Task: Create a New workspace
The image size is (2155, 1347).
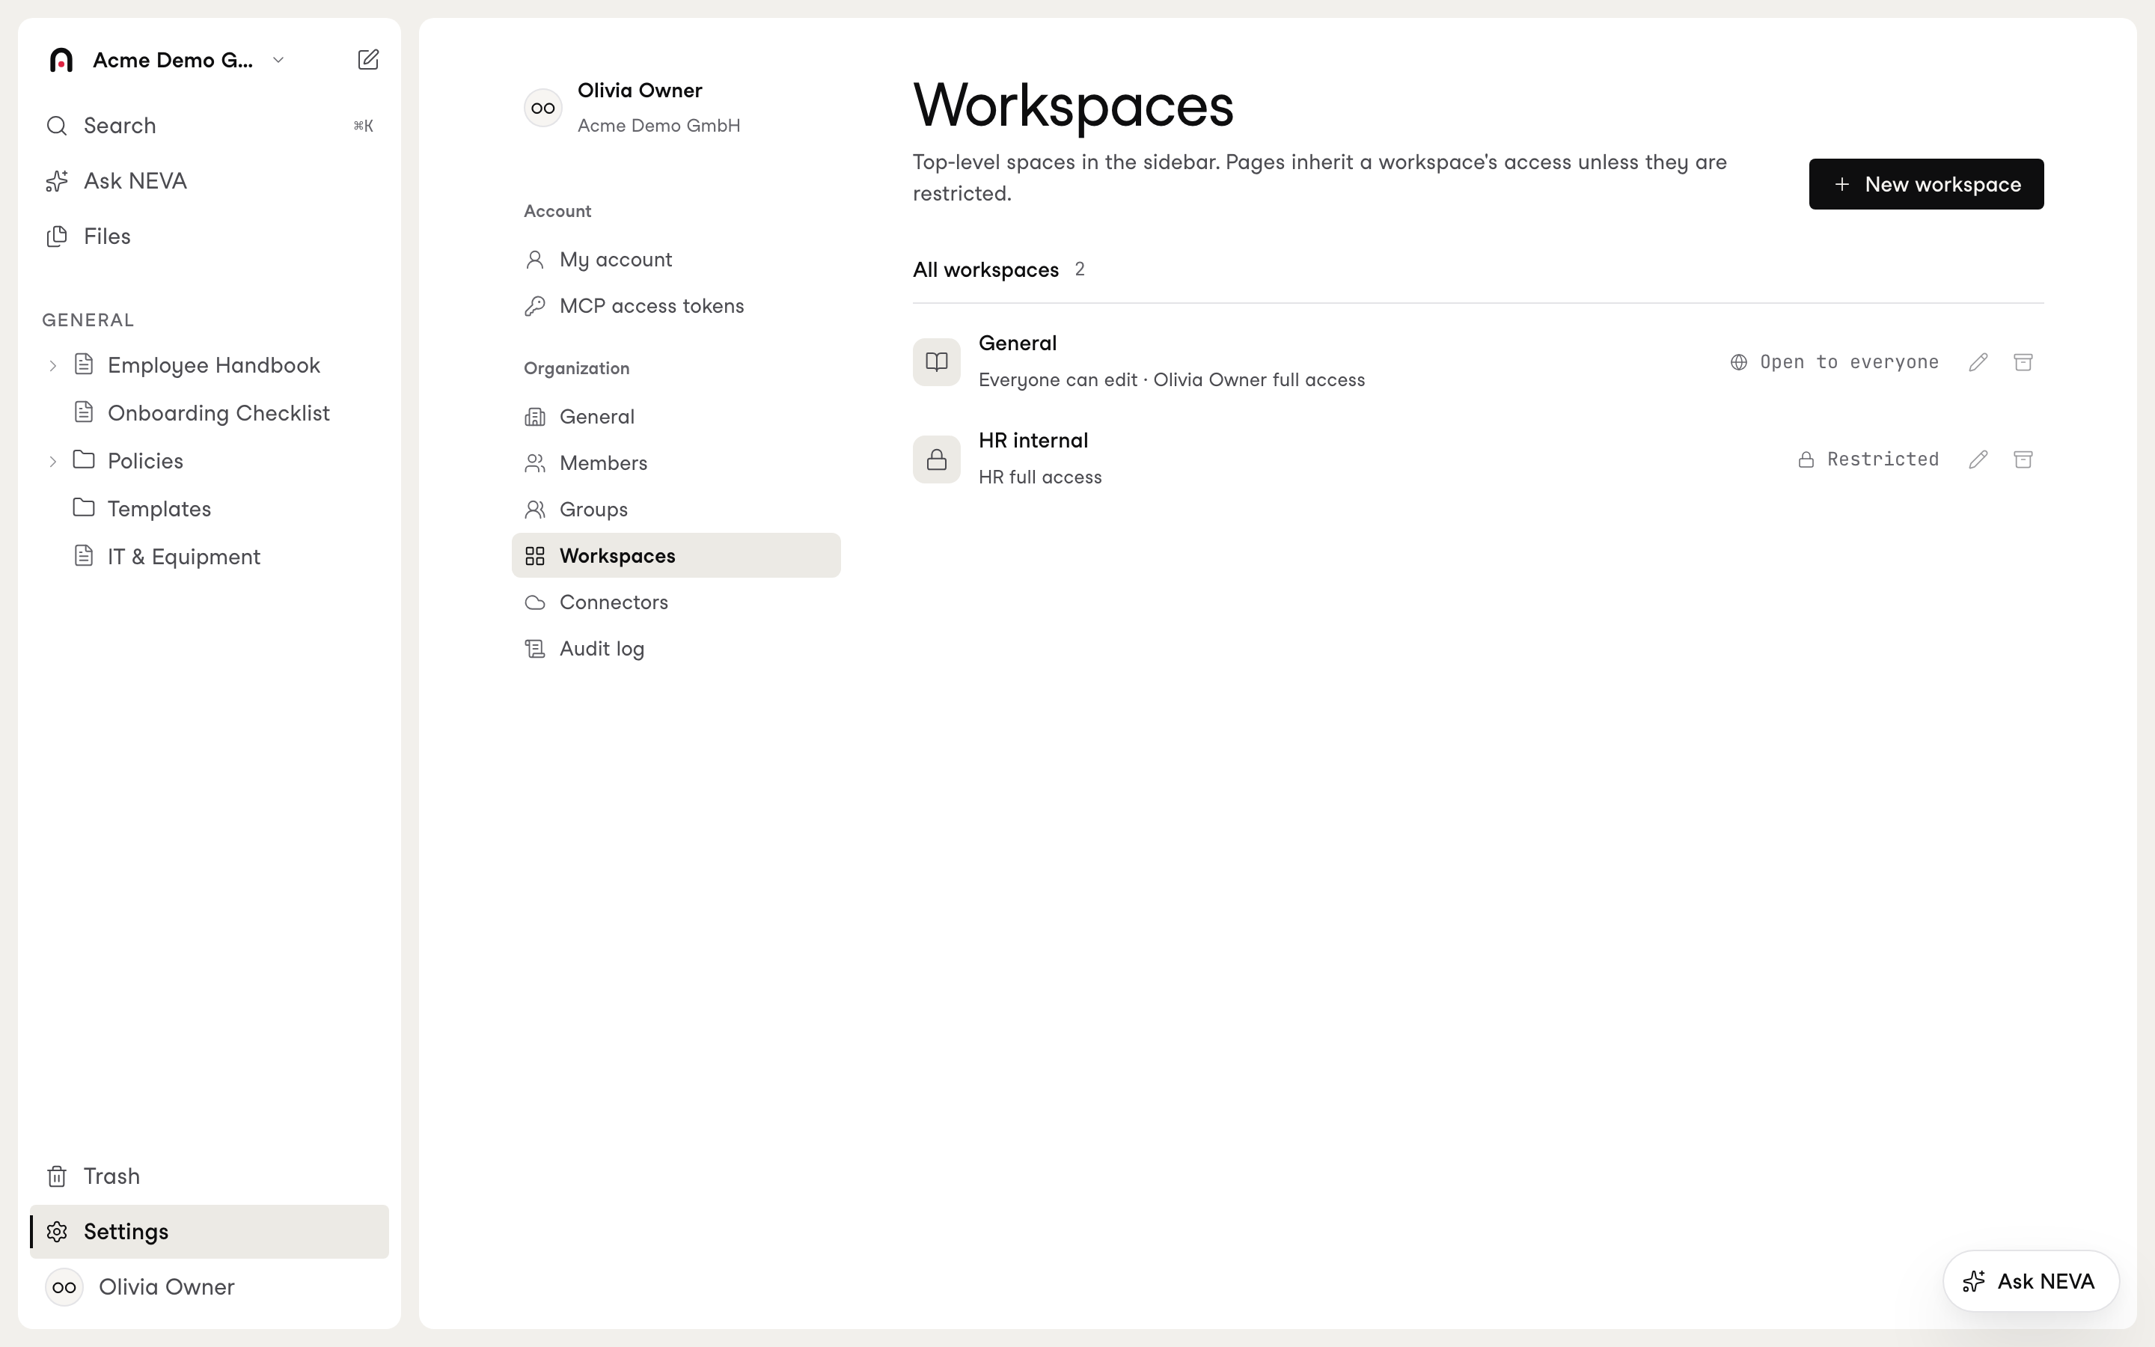Action: coord(1926,184)
